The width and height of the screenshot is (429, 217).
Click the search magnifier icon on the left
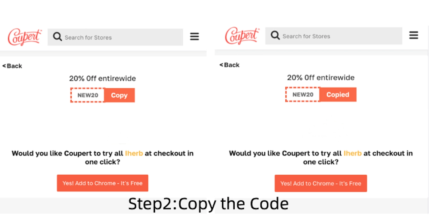click(57, 37)
